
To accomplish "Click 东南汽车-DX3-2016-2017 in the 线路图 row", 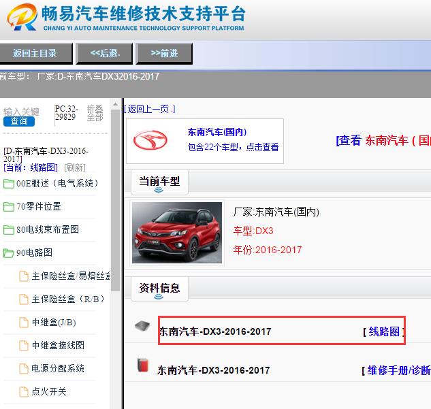I will (215, 331).
